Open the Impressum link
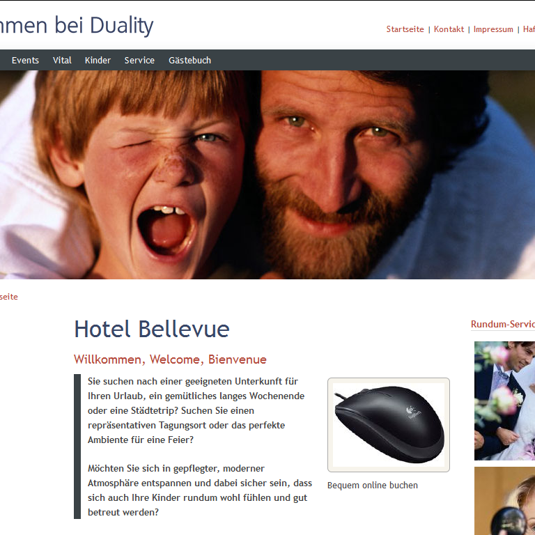The height and width of the screenshot is (535, 535). tap(493, 29)
